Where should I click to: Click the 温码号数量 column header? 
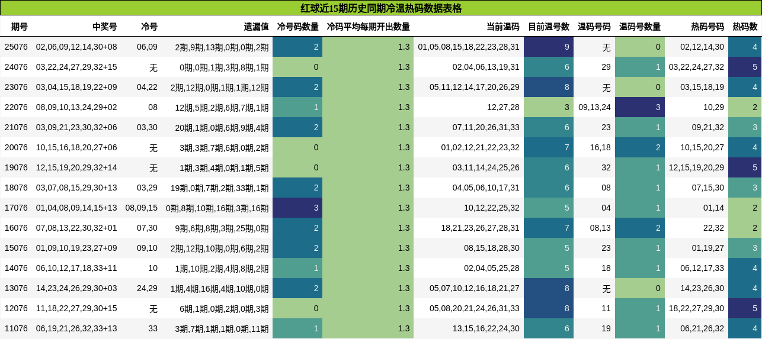coord(640,27)
